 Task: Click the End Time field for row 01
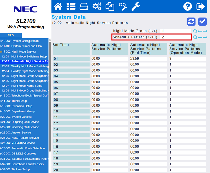(x=148, y=59)
